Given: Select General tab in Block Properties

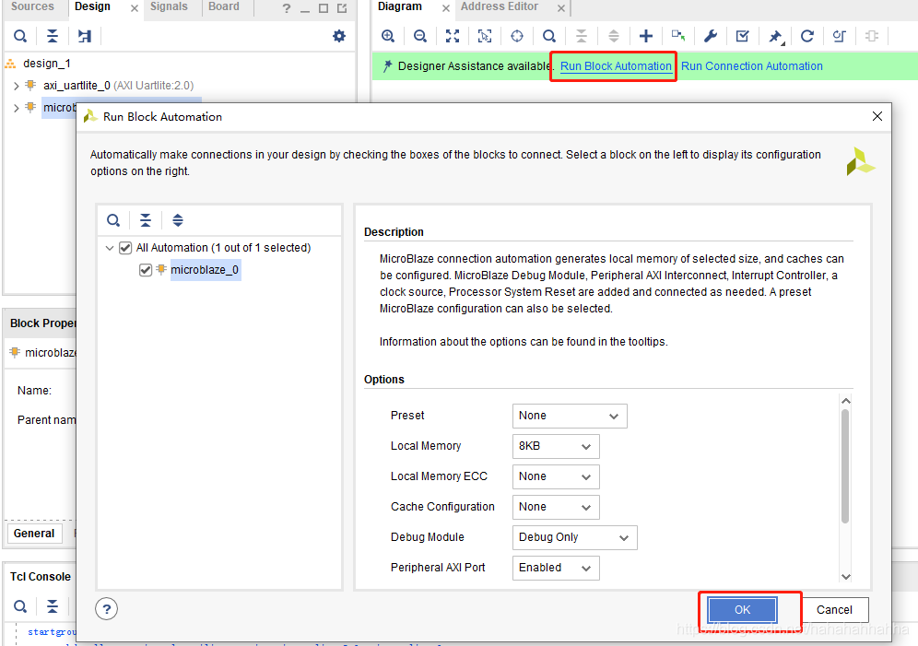Looking at the screenshot, I should [x=34, y=533].
